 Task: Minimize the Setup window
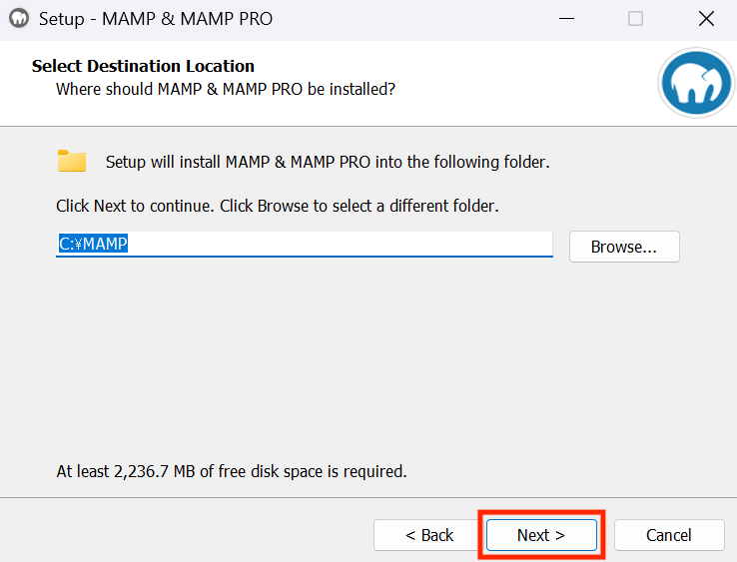point(566,19)
